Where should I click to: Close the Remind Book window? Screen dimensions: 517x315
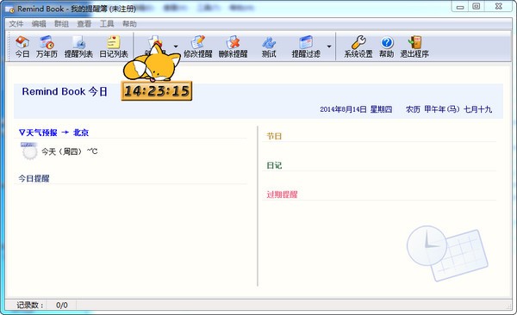point(499,7)
